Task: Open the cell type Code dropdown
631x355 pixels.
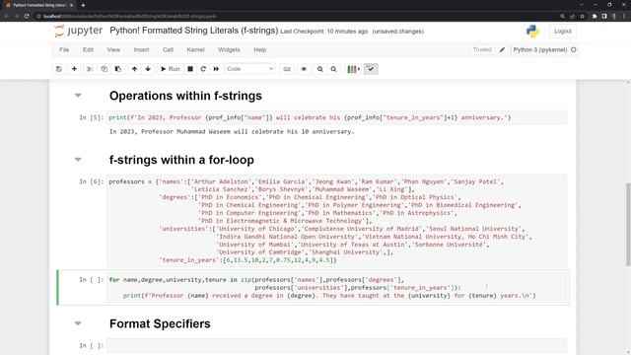Action: point(249,69)
